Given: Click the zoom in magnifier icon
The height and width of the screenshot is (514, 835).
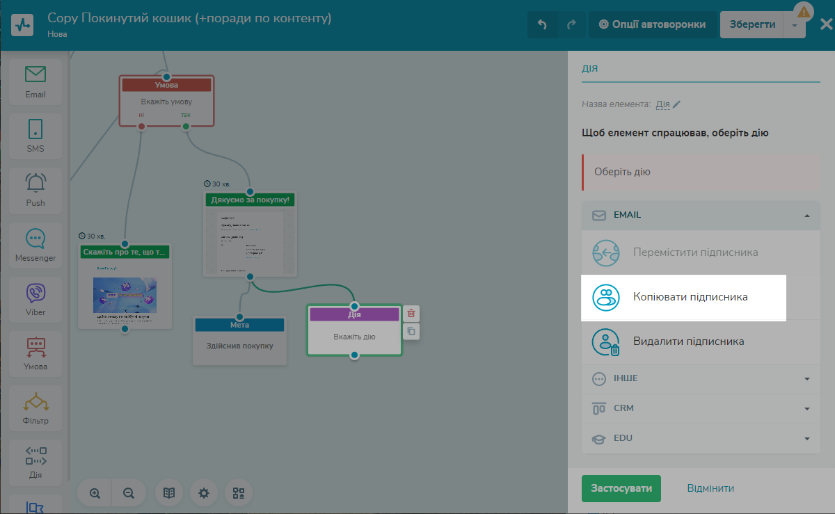Looking at the screenshot, I should click(x=95, y=493).
